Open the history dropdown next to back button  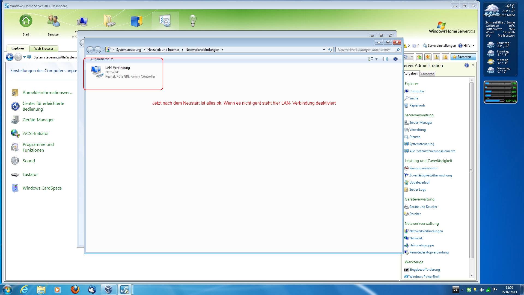[24, 57]
